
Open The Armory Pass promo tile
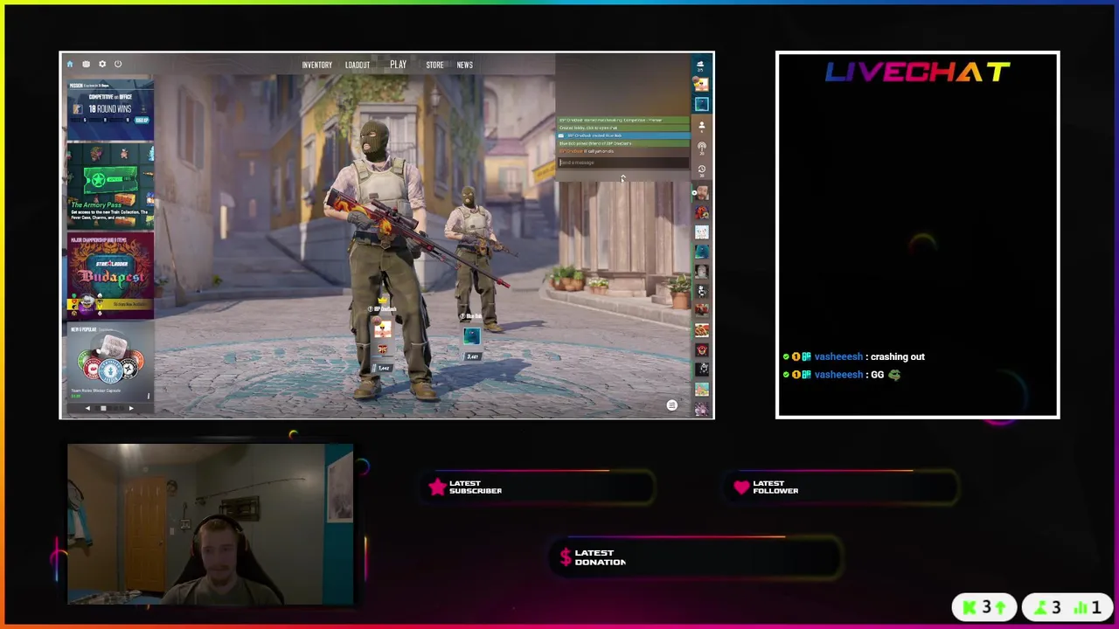[110, 187]
